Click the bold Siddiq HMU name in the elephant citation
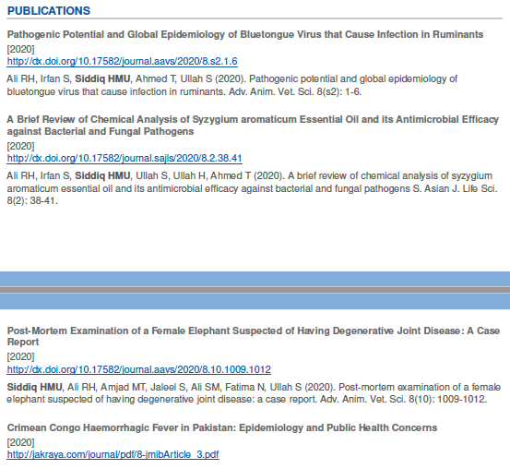The image size is (510, 469). (34, 387)
